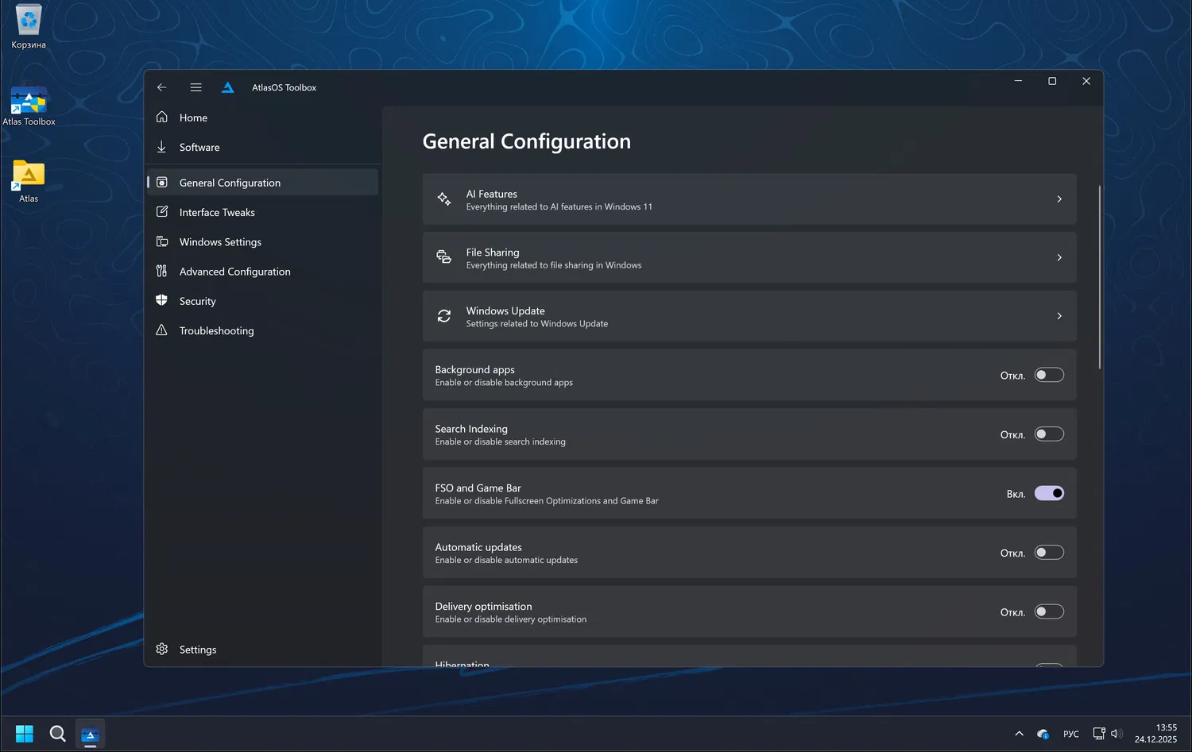The height and width of the screenshot is (752, 1192).
Task: Enable the Background apps toggle
Action: pos(1049,375)
